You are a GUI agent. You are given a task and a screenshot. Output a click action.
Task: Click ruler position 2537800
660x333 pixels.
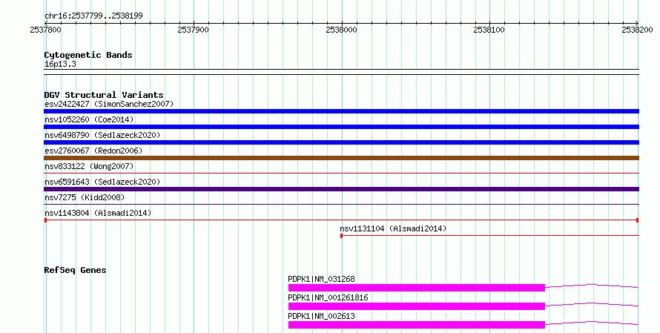coord(45,30)
